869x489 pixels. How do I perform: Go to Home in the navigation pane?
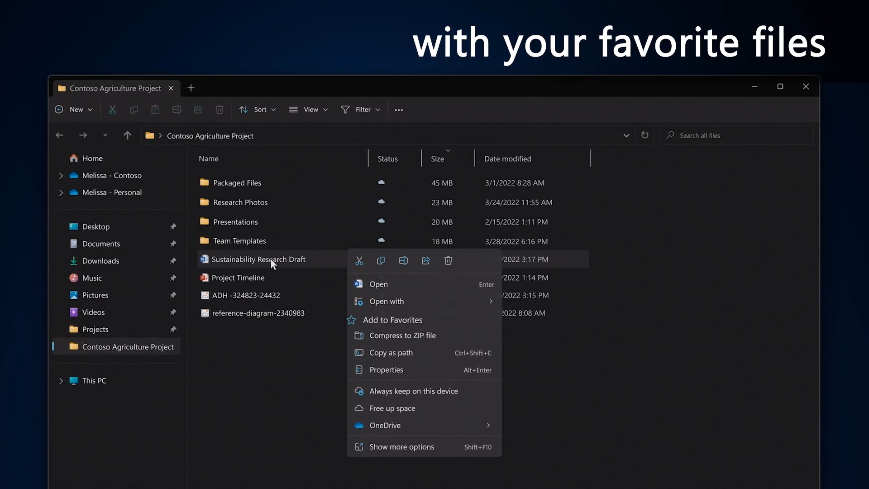click(x=92, y=158)
